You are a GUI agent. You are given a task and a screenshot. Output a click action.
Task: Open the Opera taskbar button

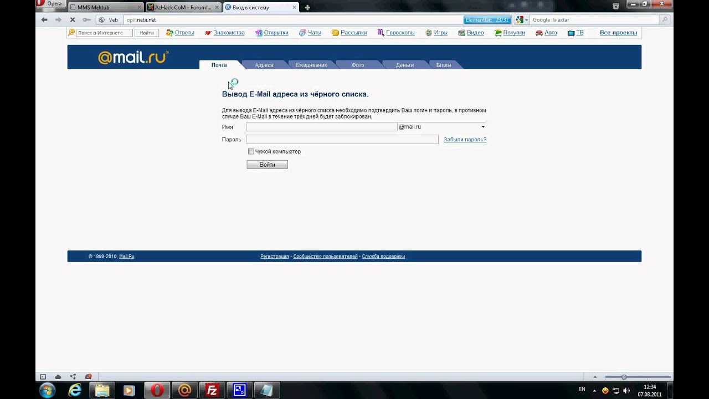pyautogui.click(x=157, y=390)
